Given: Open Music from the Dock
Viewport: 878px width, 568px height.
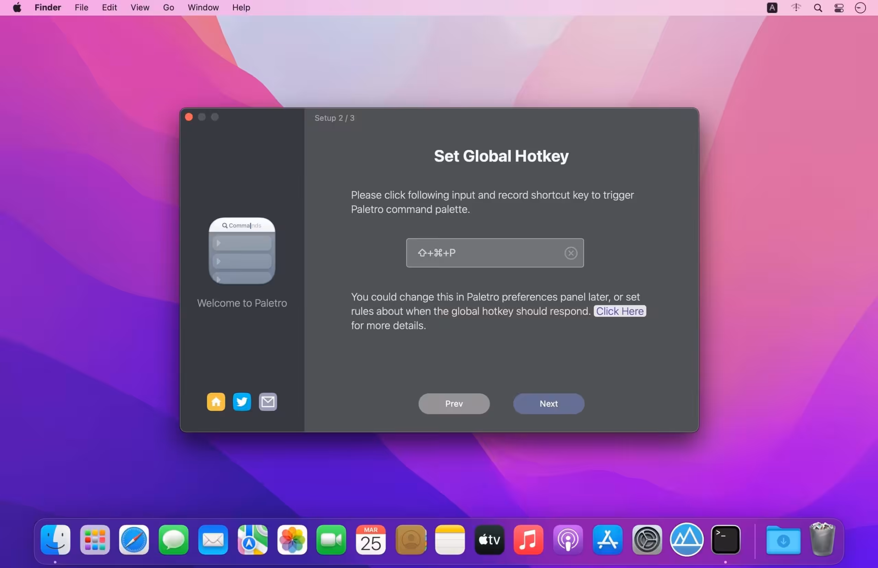Looking at the screenshot, I should tap(529, 540).
